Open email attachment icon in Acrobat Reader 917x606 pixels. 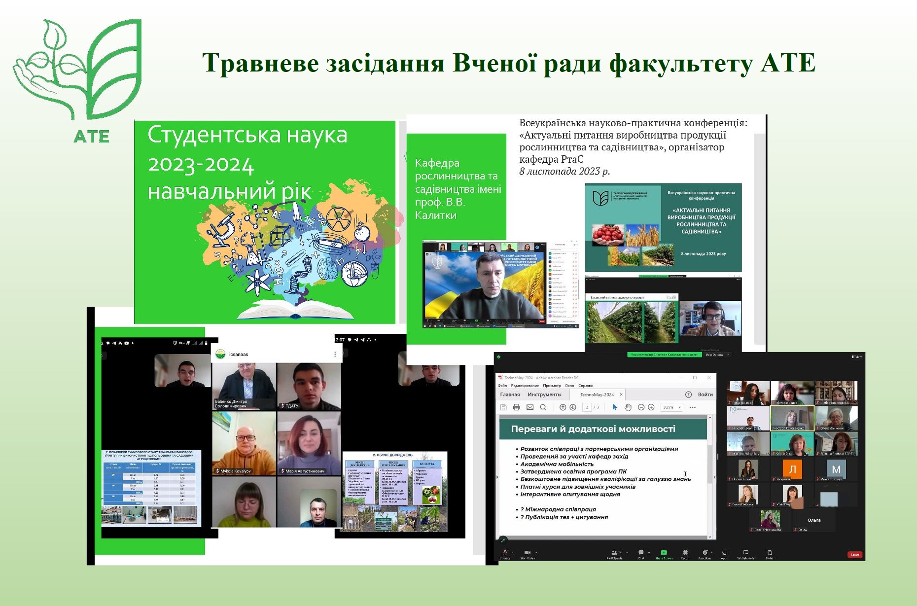[x=530, y=407]
